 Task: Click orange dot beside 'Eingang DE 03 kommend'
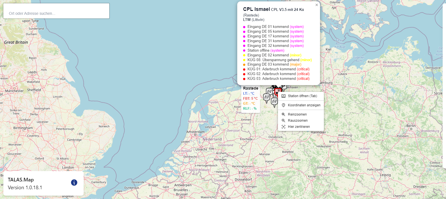click(x=244, y=65)
